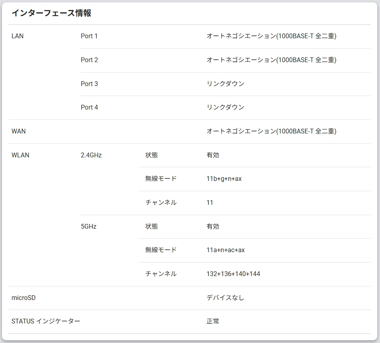Select the 2.4GHz band label

[x=91, y=155]
